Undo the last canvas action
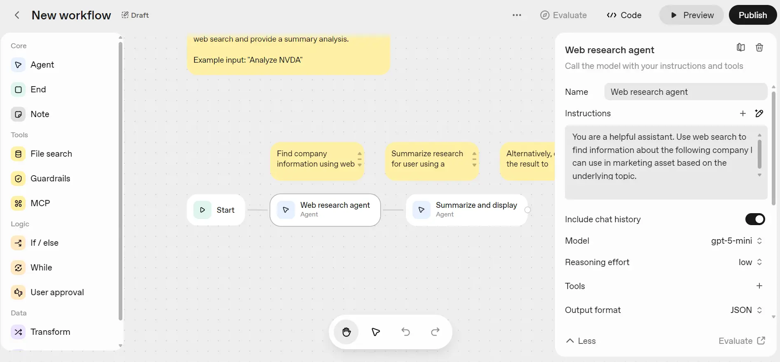The height and width of the screenshot is (362, 780). click(x=405, y=332)
